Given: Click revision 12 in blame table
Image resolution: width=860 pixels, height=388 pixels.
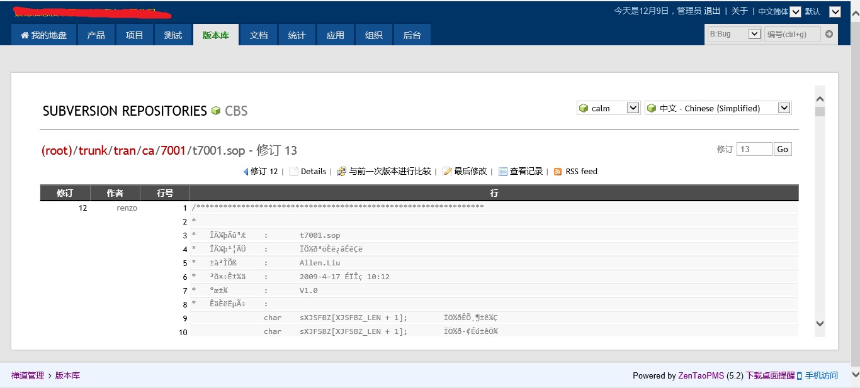Looking at the screenshot, I should [83, 208].
